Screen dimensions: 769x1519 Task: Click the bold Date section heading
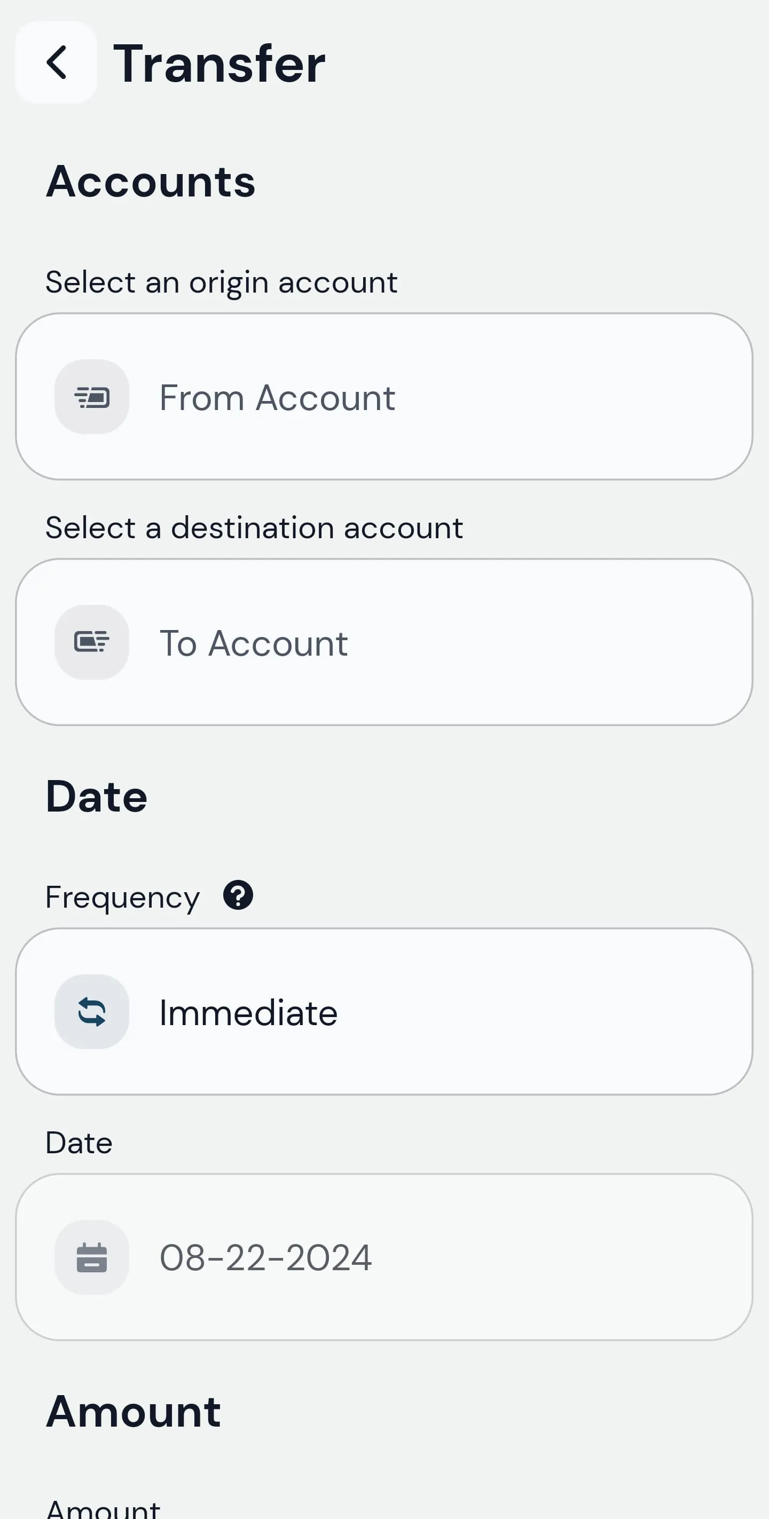point(96,796)
